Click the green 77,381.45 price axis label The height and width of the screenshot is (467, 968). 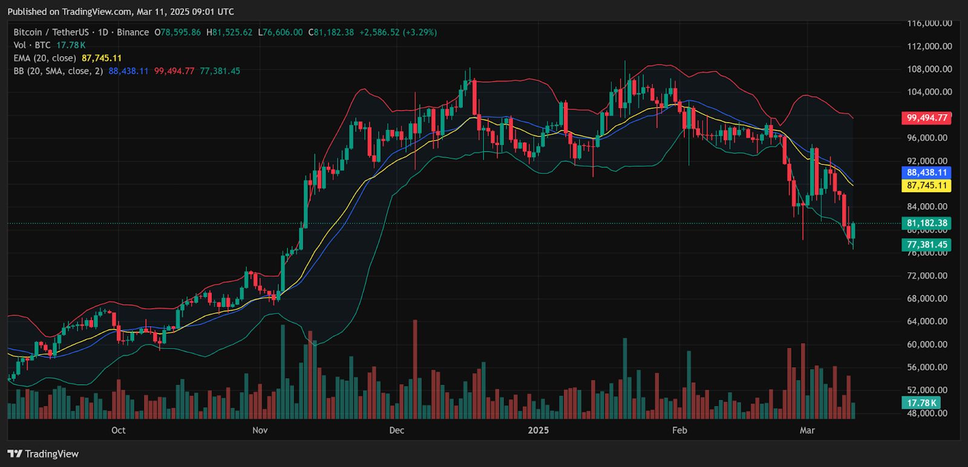926,245
